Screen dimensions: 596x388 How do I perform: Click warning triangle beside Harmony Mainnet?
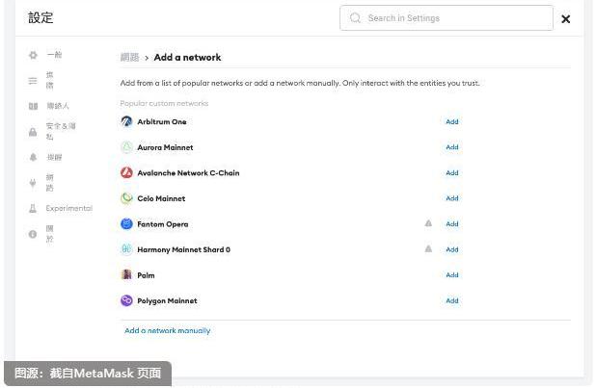pos(428,248)
